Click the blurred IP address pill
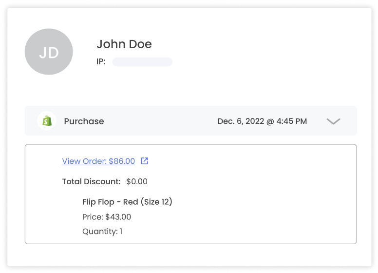Image resolution: width=378 pixels, height=273 pixels. pos(142,62)
